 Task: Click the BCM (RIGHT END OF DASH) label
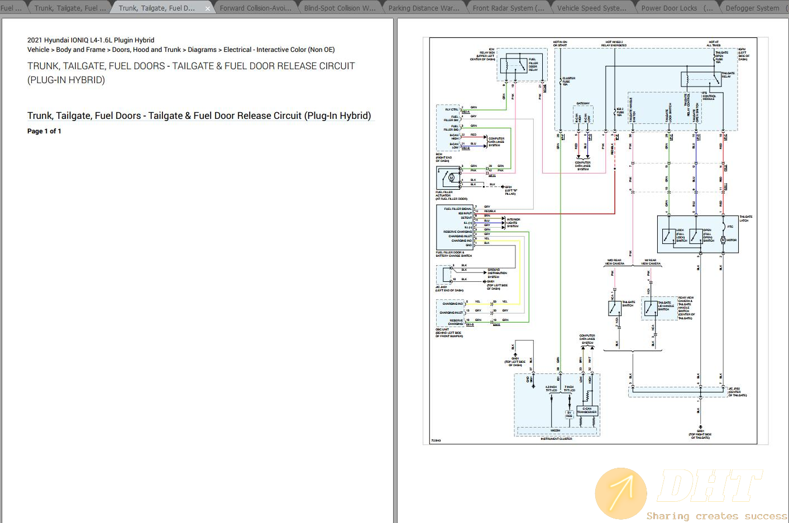[444, 157]
